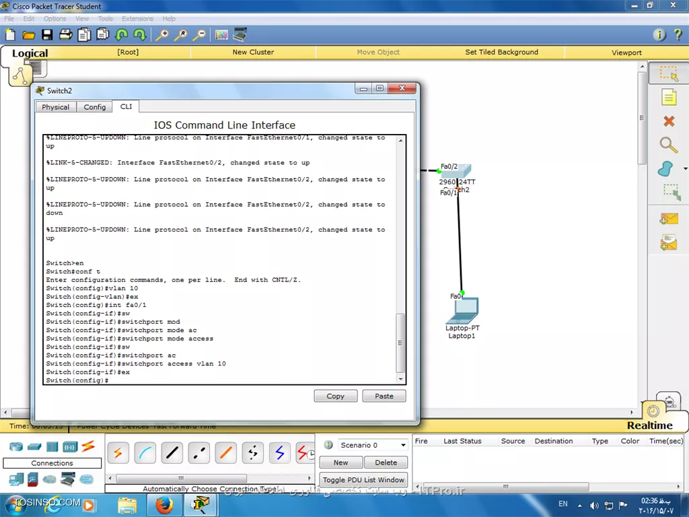The height and width of the screenshot is (517, 689).
Task: Click New Cluster in the logical bar
Action: [253, 52]
